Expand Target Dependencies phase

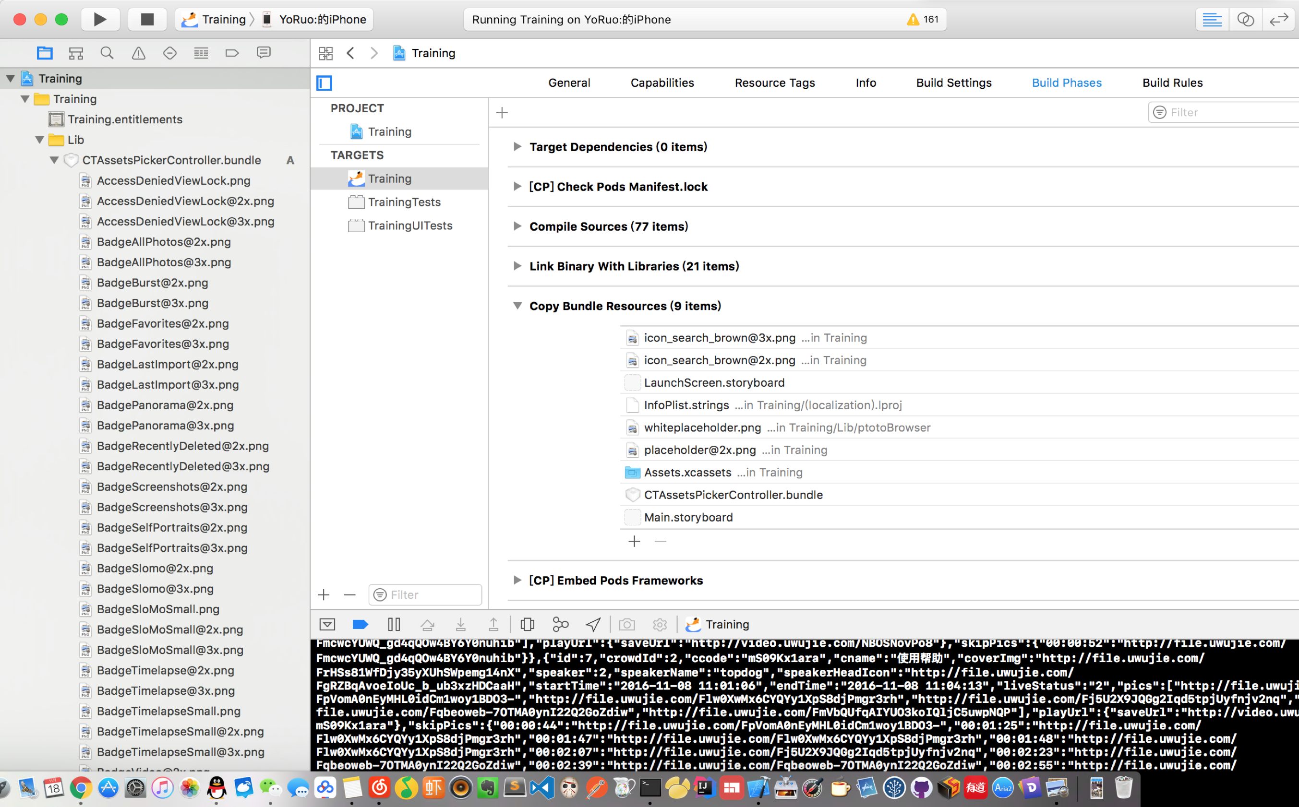click(x=517, y=146)
